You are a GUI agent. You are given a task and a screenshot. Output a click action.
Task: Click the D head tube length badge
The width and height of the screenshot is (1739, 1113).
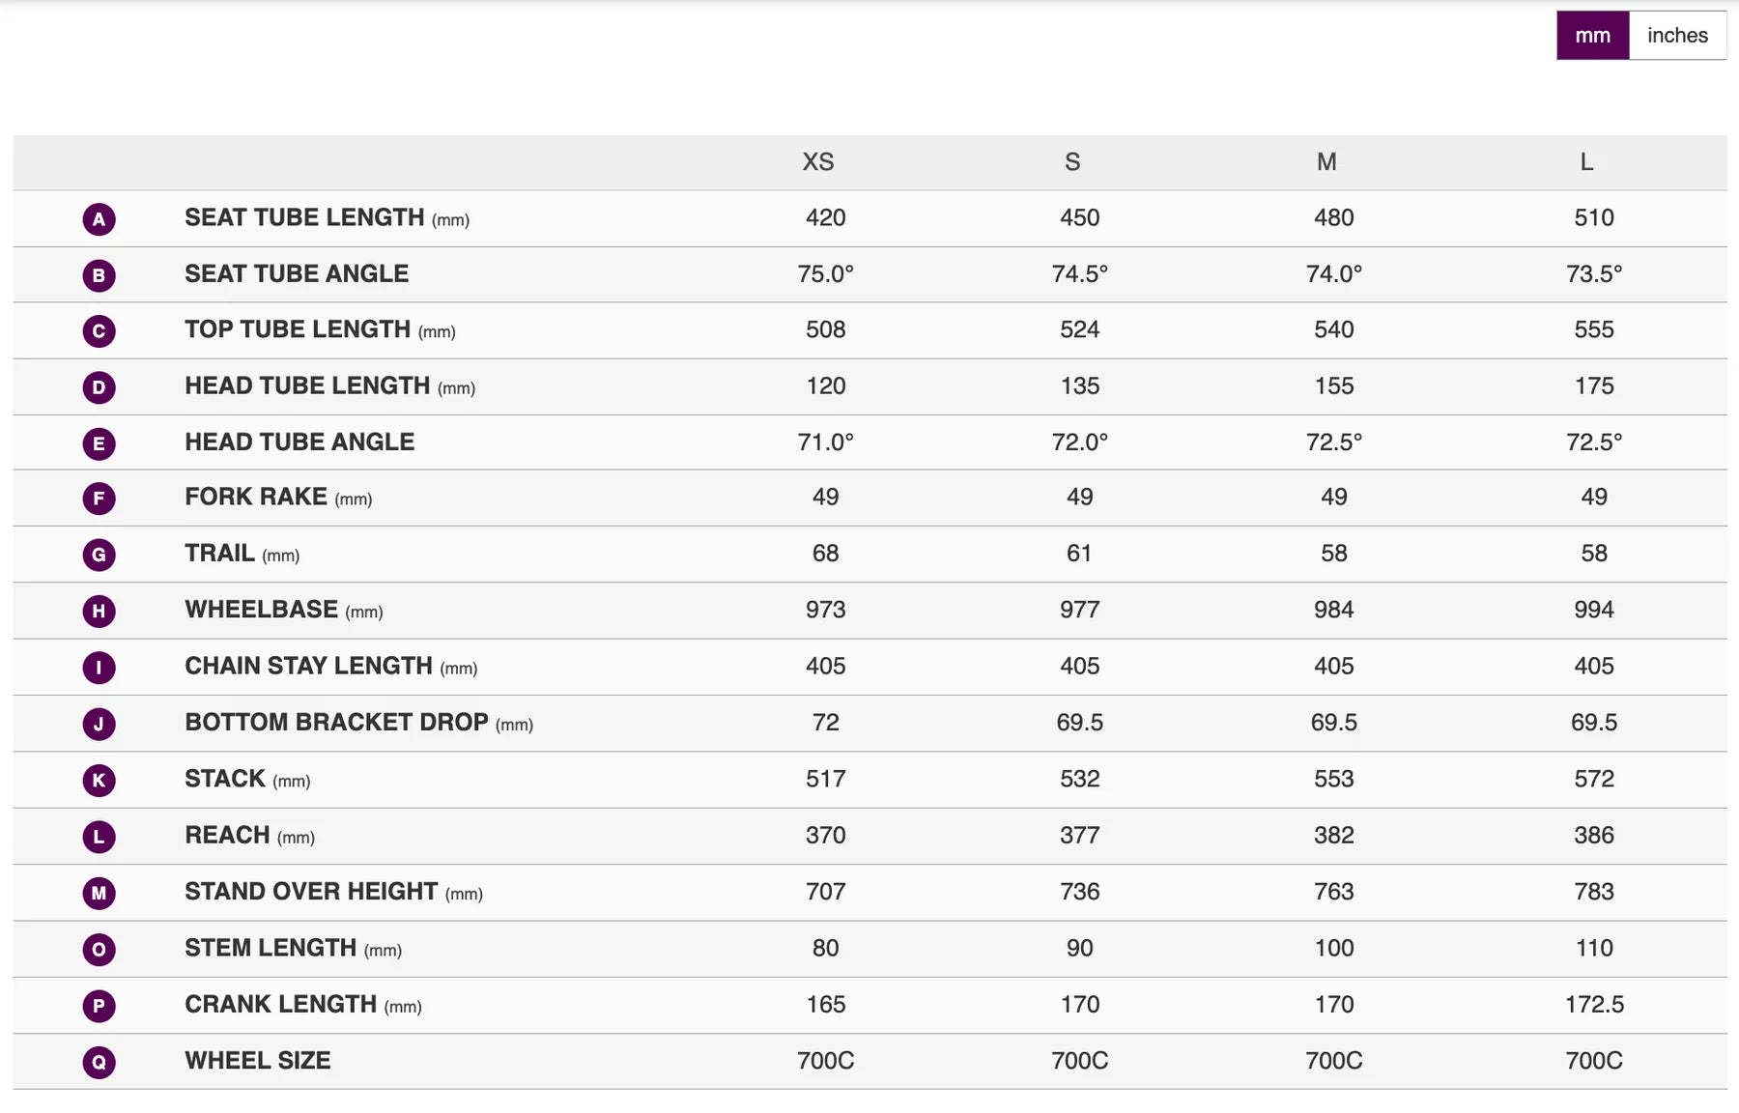[99, 387]
